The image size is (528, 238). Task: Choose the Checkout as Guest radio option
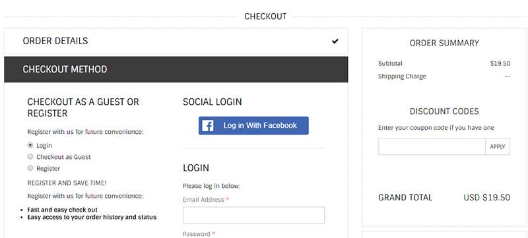click(30, 157)
